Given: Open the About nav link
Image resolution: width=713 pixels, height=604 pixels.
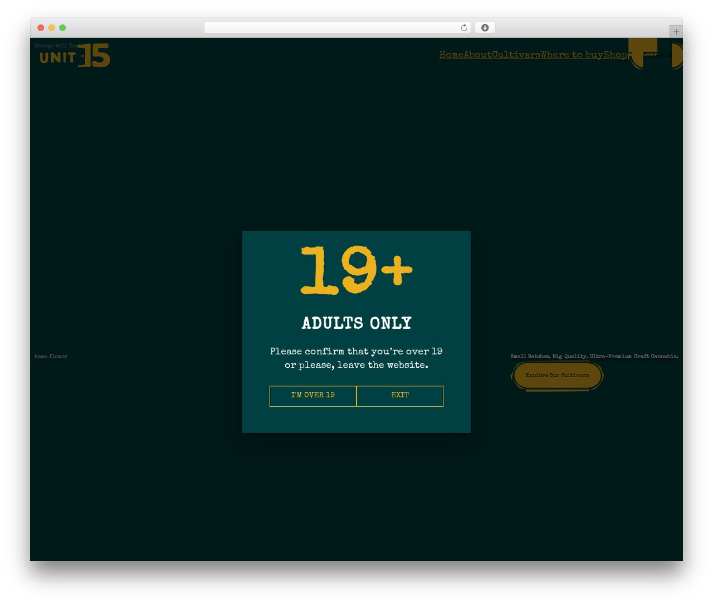Looking at the screenshot, I should point(477,55).
